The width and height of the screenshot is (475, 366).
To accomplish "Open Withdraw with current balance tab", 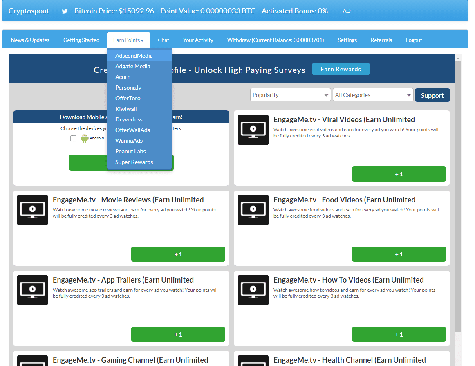I will (276, 40).
